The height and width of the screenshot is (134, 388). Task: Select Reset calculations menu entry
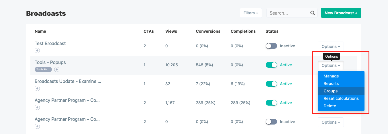(341, 98)
